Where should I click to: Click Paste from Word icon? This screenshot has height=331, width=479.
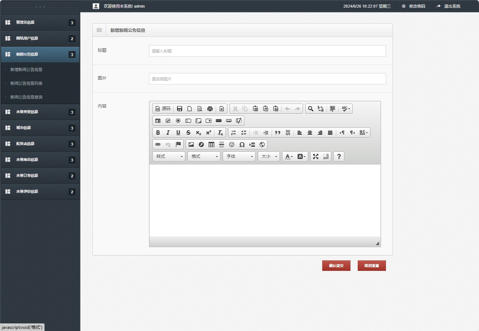tap(276, 109)
